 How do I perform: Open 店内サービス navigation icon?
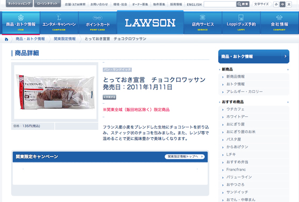pyautogui.click(x=202, y=17)
